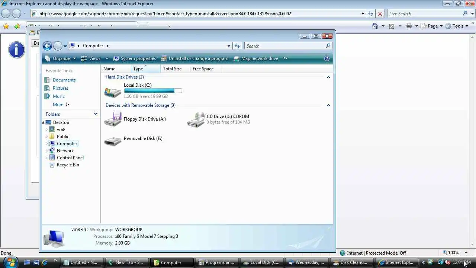Launch Internet Explorer from quick launch

pyautogui.click(x=44, y=262)
